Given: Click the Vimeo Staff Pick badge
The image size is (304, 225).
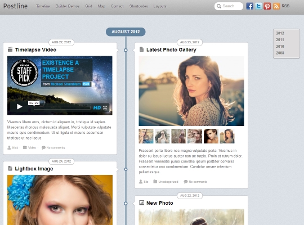Looking at the screenshot, I should pos(24,73).
